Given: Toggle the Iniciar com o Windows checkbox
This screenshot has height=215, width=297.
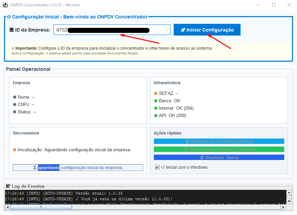Looking at the screenshot, I should click(157, 167).
